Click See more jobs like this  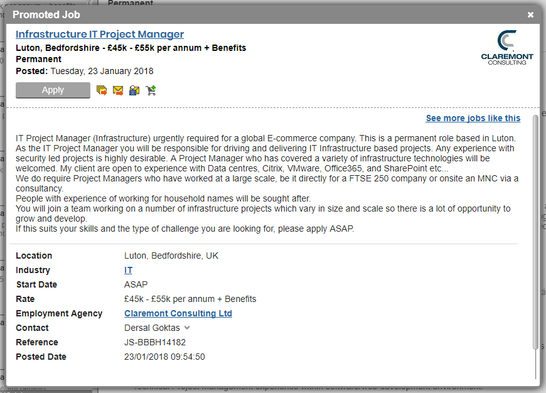pyautogui.click(x=473, y=118)
